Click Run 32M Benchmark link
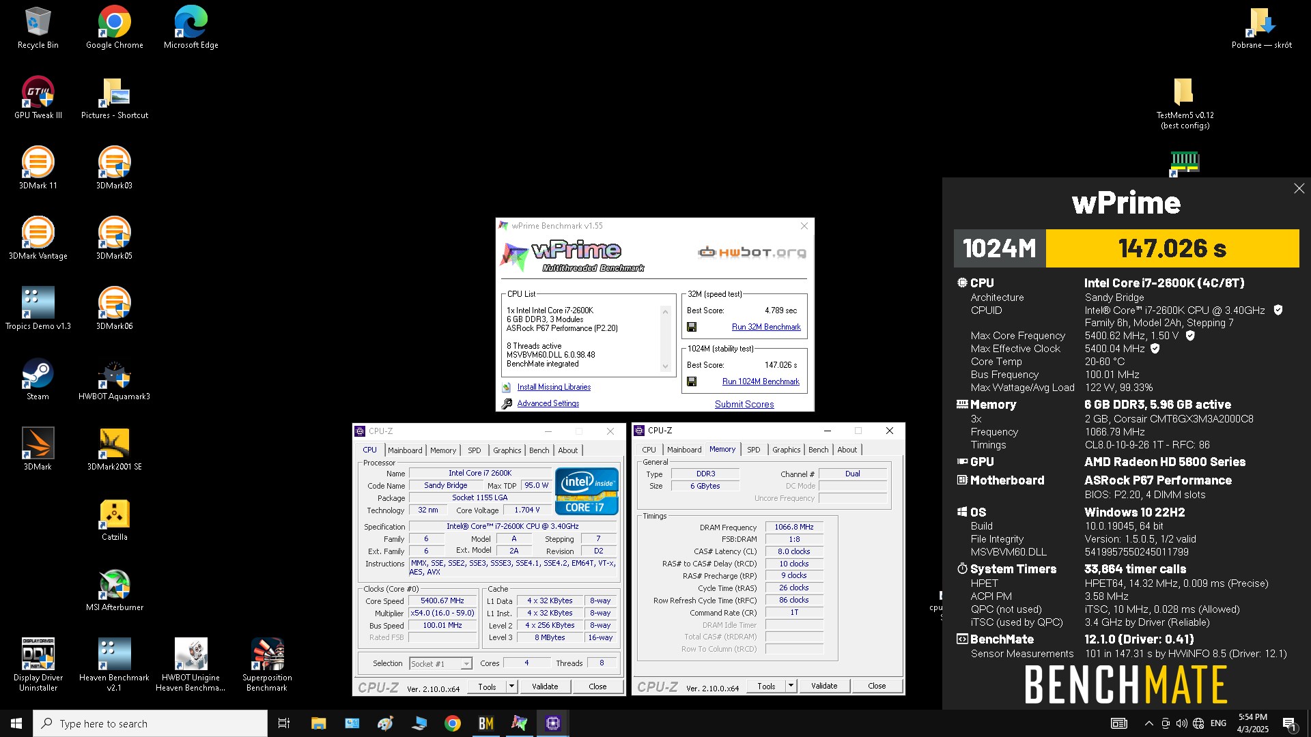This screenshot has height=737, width=1311. click(766, 327)
